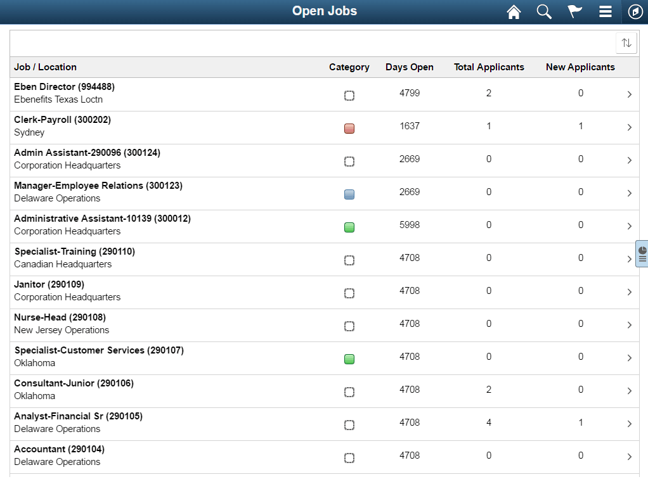Click the sort order arrows icon
This screenshot has width=648, height=484.
[626, 42]
